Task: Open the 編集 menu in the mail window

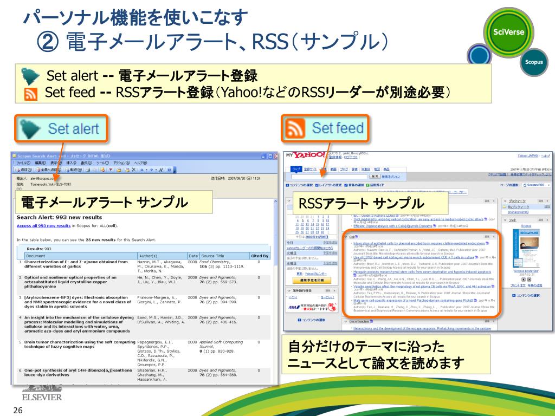Action: [40, 162]
